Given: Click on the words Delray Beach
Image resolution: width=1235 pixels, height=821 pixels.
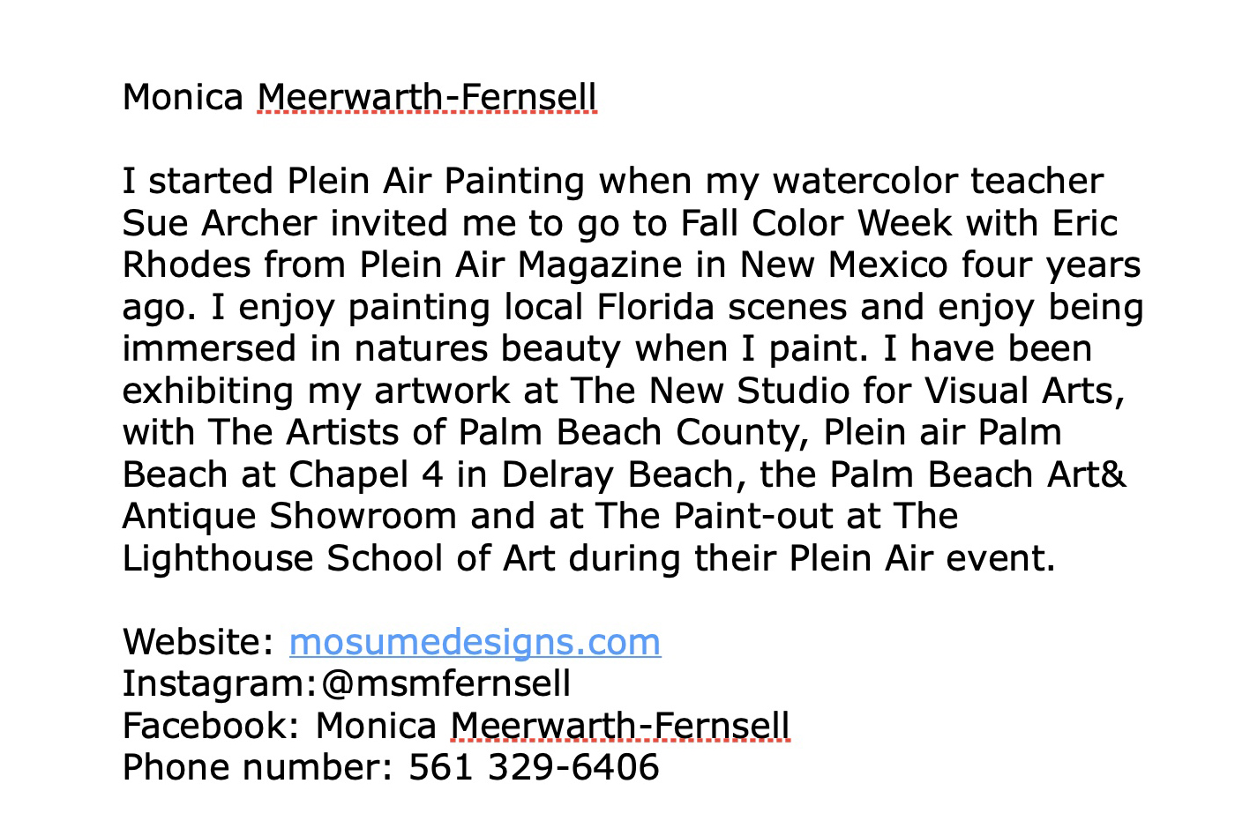Looking at the screenshot, I should pos(617,475).
